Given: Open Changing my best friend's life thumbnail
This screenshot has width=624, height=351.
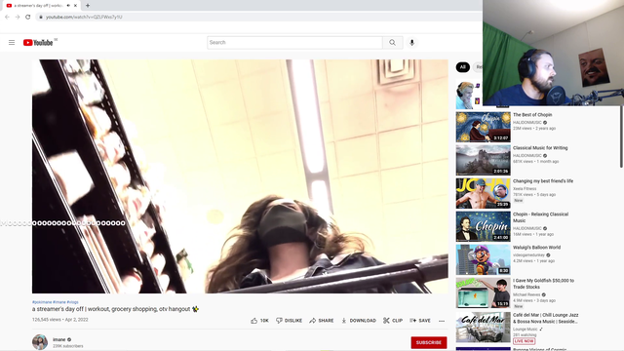Looking at the screenshot, I should pyautogui.click(x=484, y=193).
